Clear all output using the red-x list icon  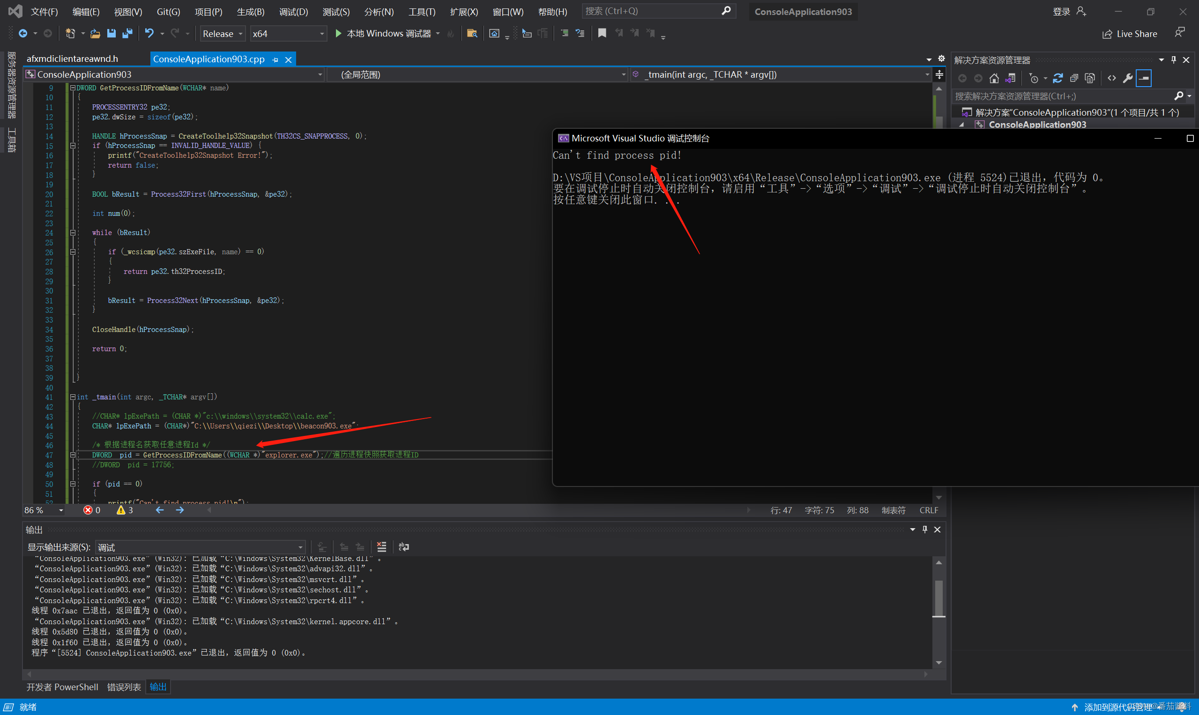pyautogui.click(x=381, y=547)
